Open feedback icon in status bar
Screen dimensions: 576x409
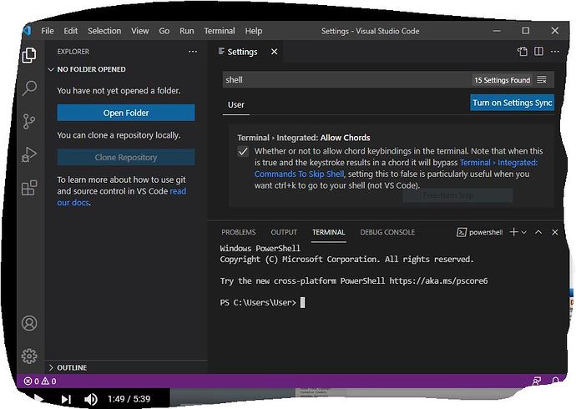pos(537,381)
